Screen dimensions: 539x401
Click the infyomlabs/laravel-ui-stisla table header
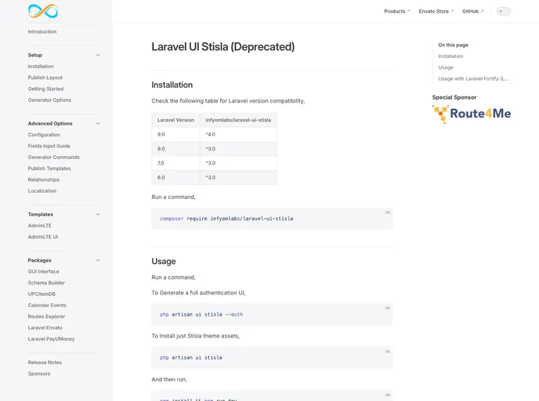point(238,120)
